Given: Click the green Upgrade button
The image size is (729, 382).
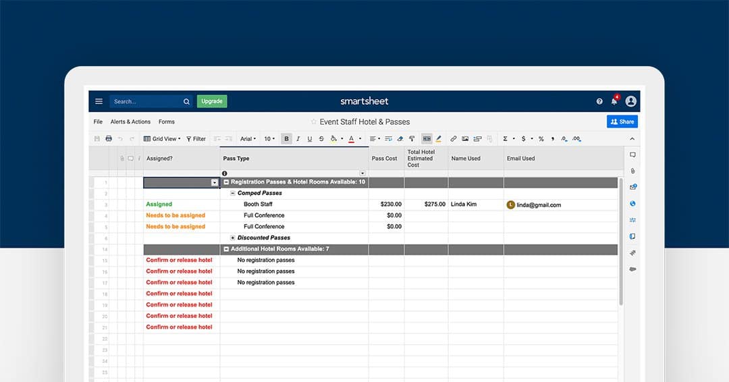Looking at the screenshot, I should pos(212,101).
